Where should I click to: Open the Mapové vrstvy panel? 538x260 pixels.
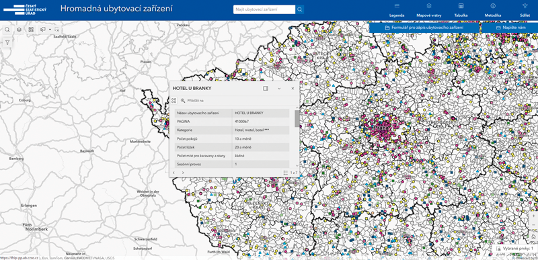point(428,10)
